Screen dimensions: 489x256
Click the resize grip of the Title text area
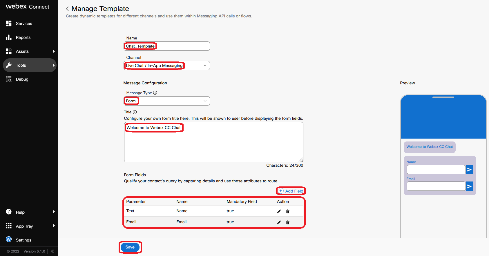301,160
